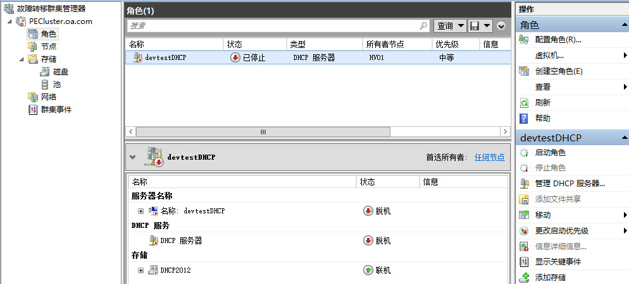Screen dimensions: 629x284
Task: Select the 角色 icon in the tree
Action: [x=34, y=34]
